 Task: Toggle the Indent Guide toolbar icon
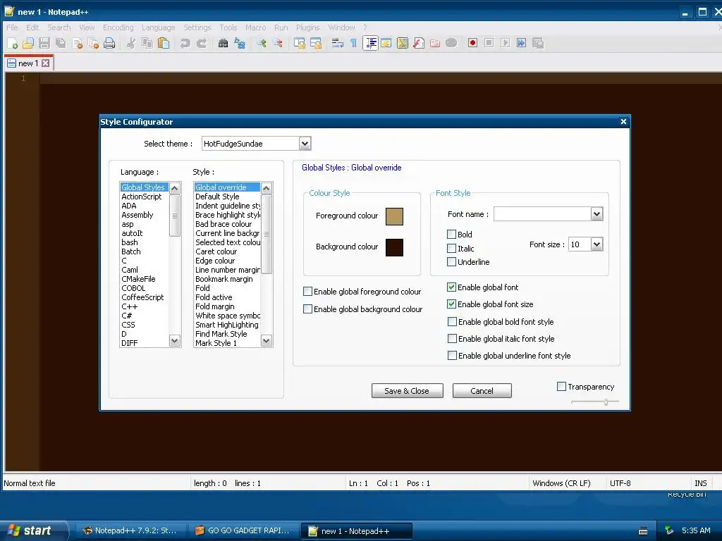[370, 43]
